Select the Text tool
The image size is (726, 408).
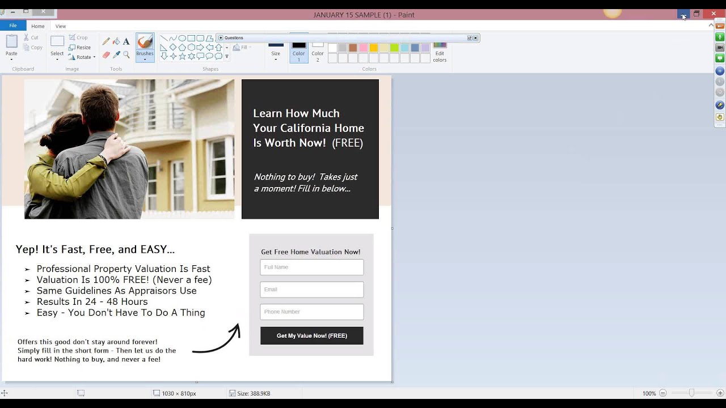click(126, 41)
